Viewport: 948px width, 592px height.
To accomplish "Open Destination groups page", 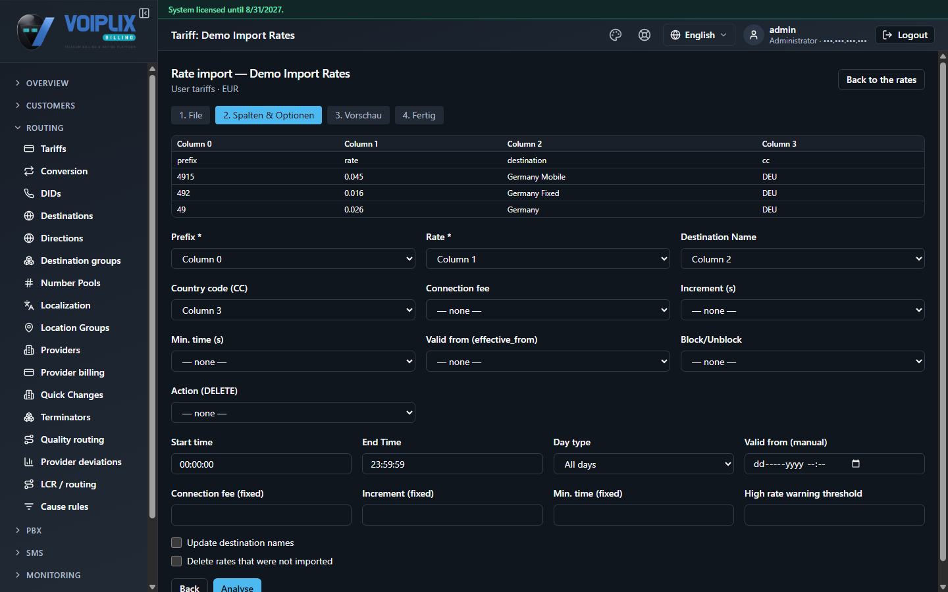I will click(79, 260).
